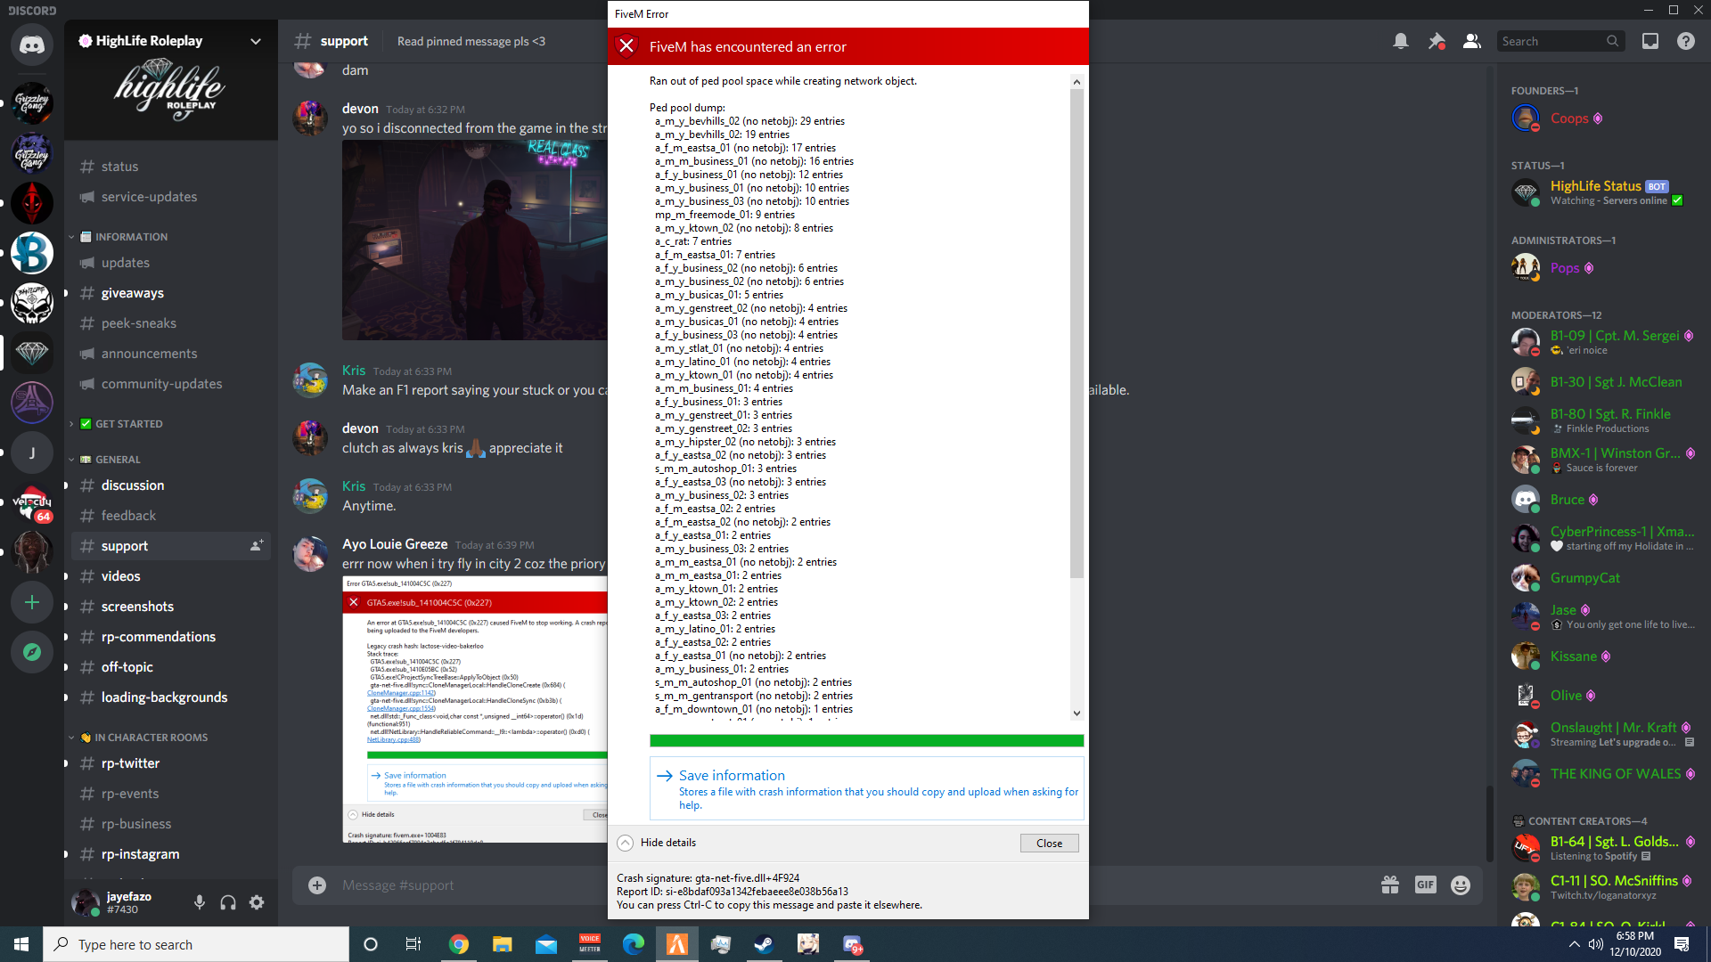View pinned messages via the pin icon
The height and width of the screenshot is (962, 1711).
(x=1436, y=41)
